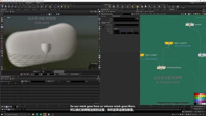Add a Point Light from the shelf
The width and height of the screenshot is (206, 116).
click(x=109, y=7)
